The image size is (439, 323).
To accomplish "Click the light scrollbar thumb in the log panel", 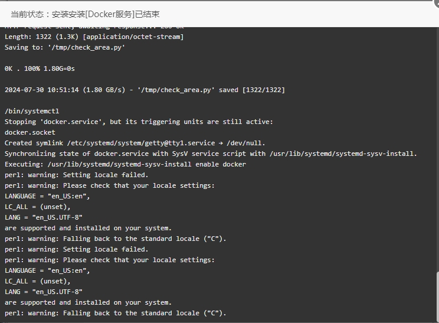I will pyautogui.click(x=437, y=296).
